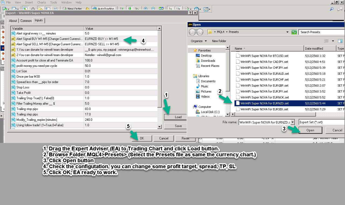Click the chat bubble icon at top right
The width and height of the screenshot is (345, 205).
click(340, 9)
